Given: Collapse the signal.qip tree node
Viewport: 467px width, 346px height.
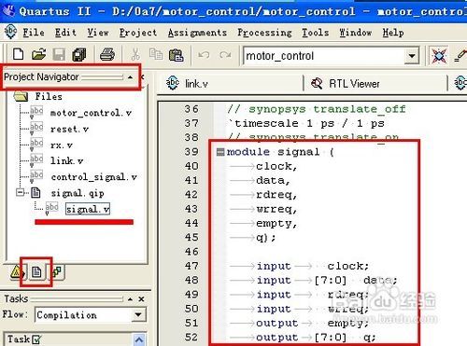Looking at the screenshot, I should point(20,193).
